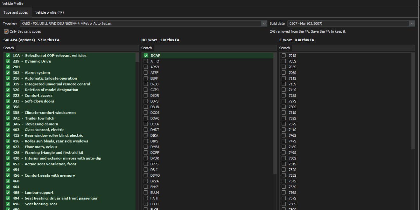The image size is (420, 210).
Task: Click the SALAPA options search field
Action: click(x=77, y=48)
